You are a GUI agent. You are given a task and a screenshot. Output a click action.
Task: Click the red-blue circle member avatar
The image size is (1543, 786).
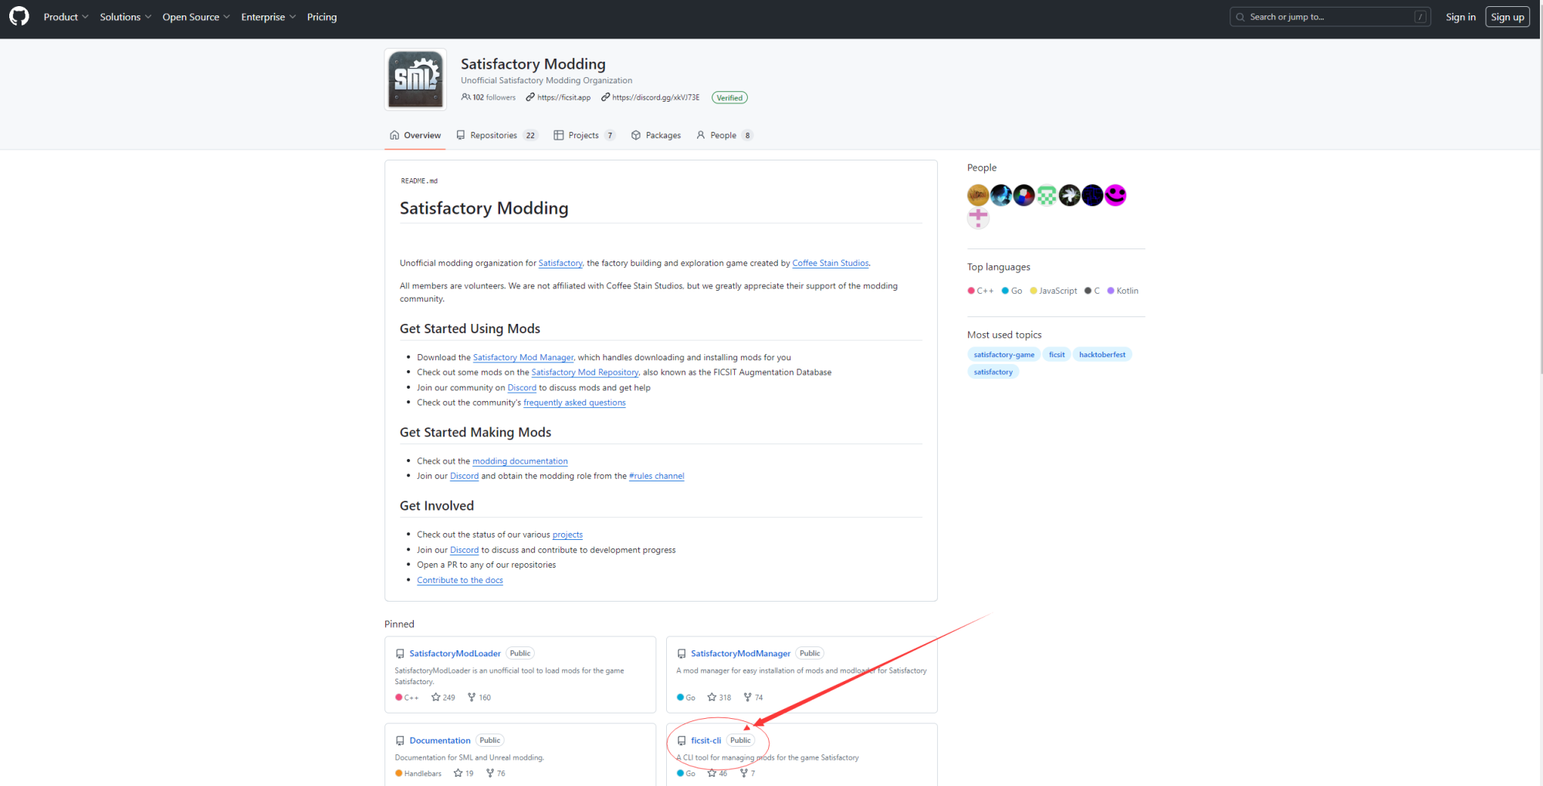click(x=1024, y=195)
